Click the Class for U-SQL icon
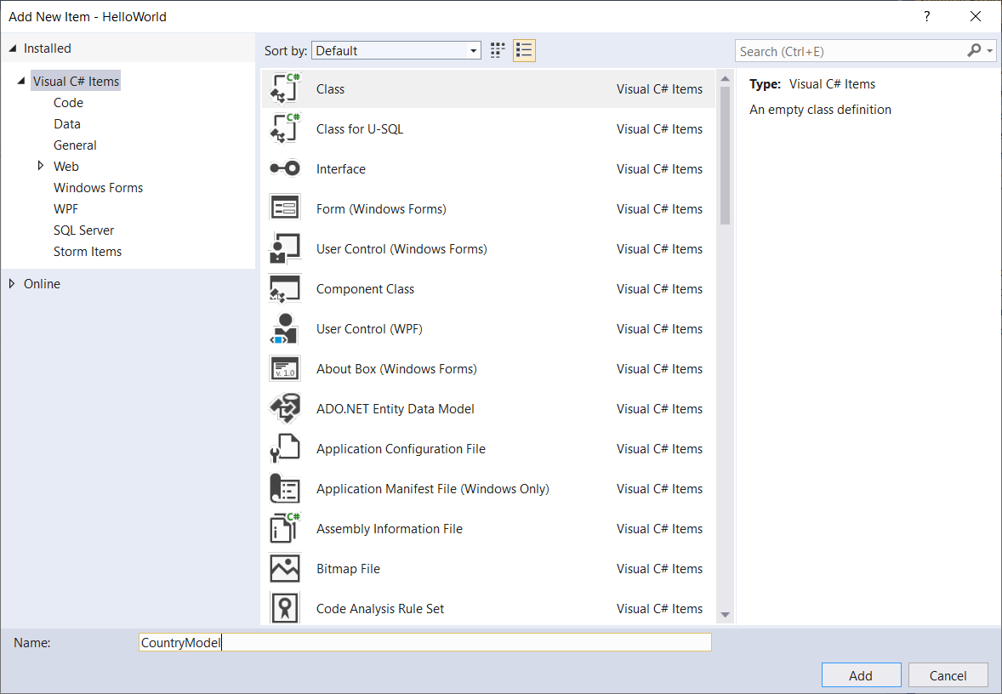1002x694 pixels. 285,128
